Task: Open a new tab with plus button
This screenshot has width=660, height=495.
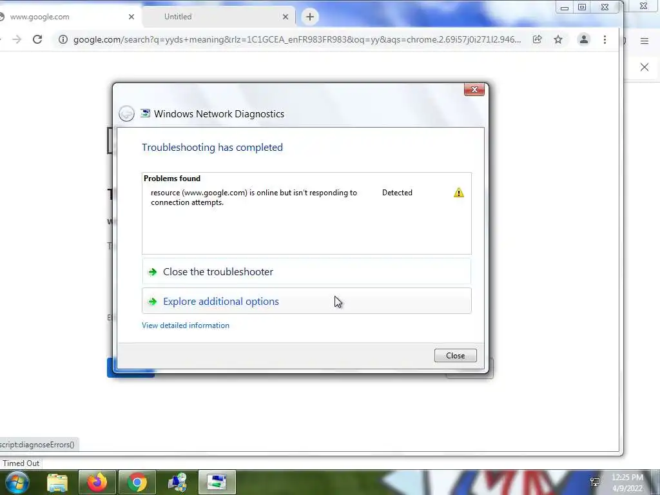Action: tap(310, 17)
